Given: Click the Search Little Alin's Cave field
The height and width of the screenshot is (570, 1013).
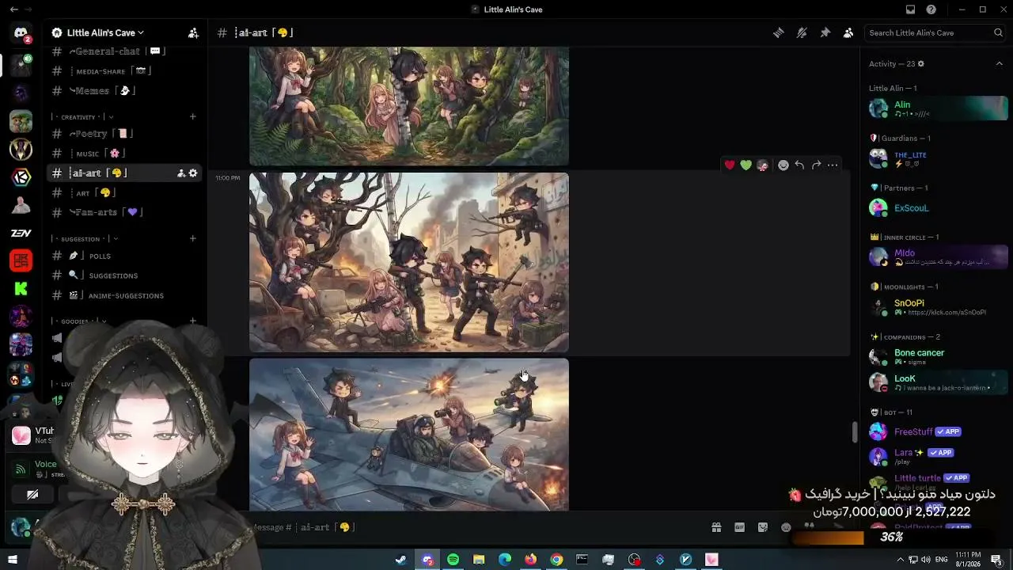Looking at the screenshot, I should tap(935, 32).
